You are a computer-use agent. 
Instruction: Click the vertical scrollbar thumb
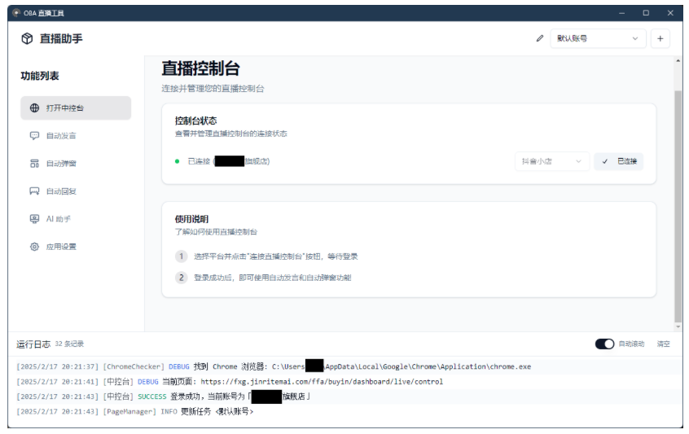(x=678, y=207)
